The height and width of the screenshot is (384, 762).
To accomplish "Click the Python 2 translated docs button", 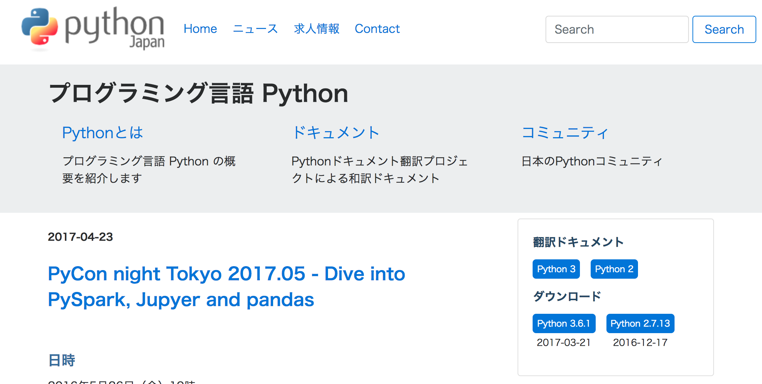I will pos(614,269).
